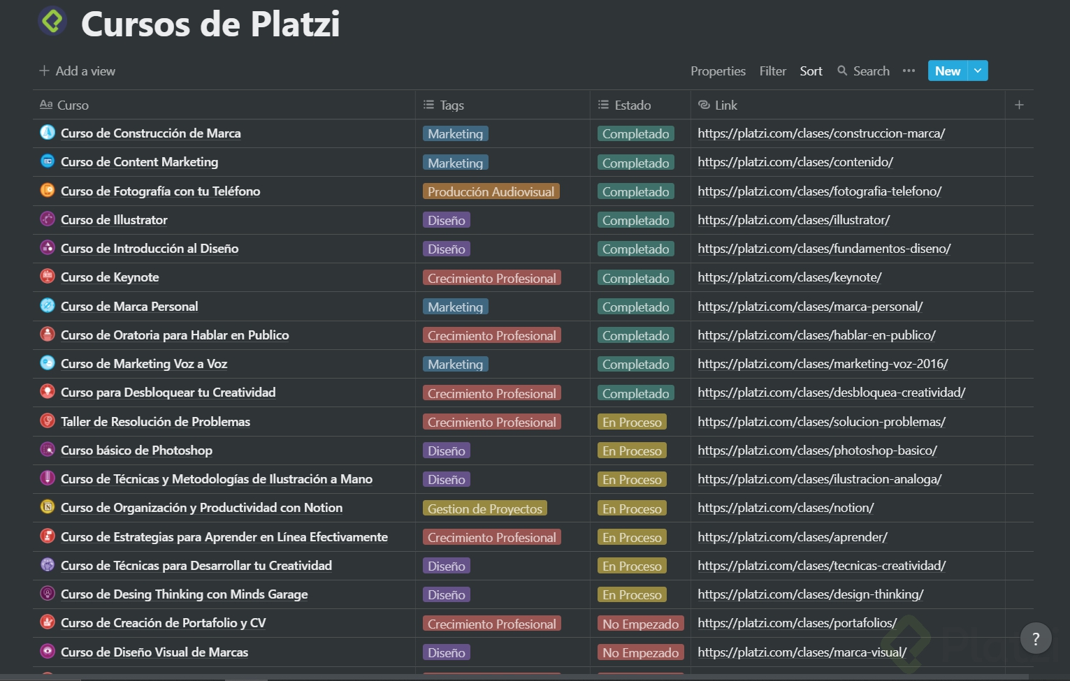Viewport: 1070px width, 681px height.
Task: Open the Filter menu
Action: [772, 71]
